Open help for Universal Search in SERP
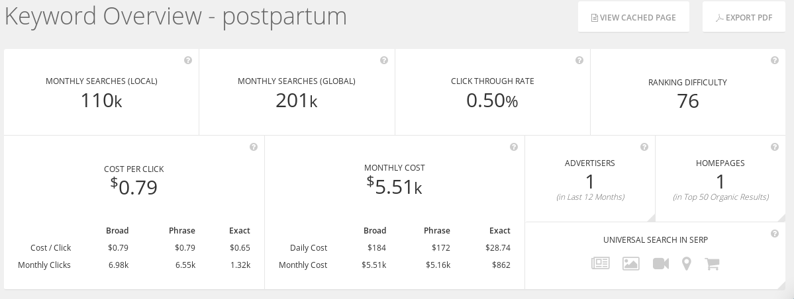Image resolution: width=794 pixels, height=299 pixels. (775, 234)
